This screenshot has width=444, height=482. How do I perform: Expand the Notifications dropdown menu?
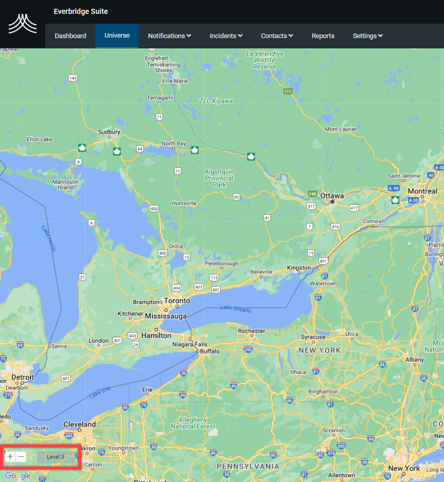pyautogui.click(x=169, y=36)
